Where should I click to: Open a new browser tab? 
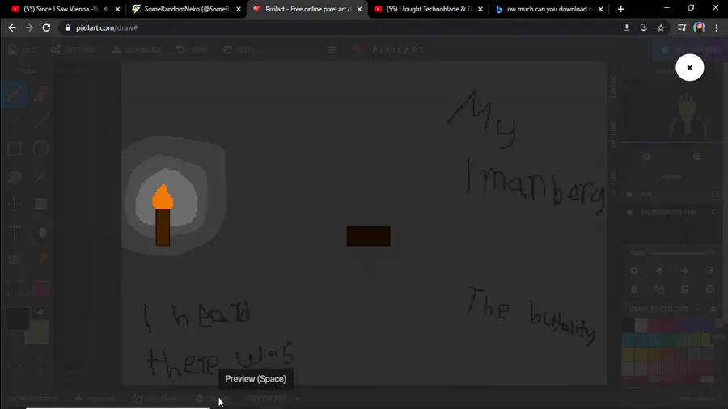pyautogui.click(x=620, y=9)
